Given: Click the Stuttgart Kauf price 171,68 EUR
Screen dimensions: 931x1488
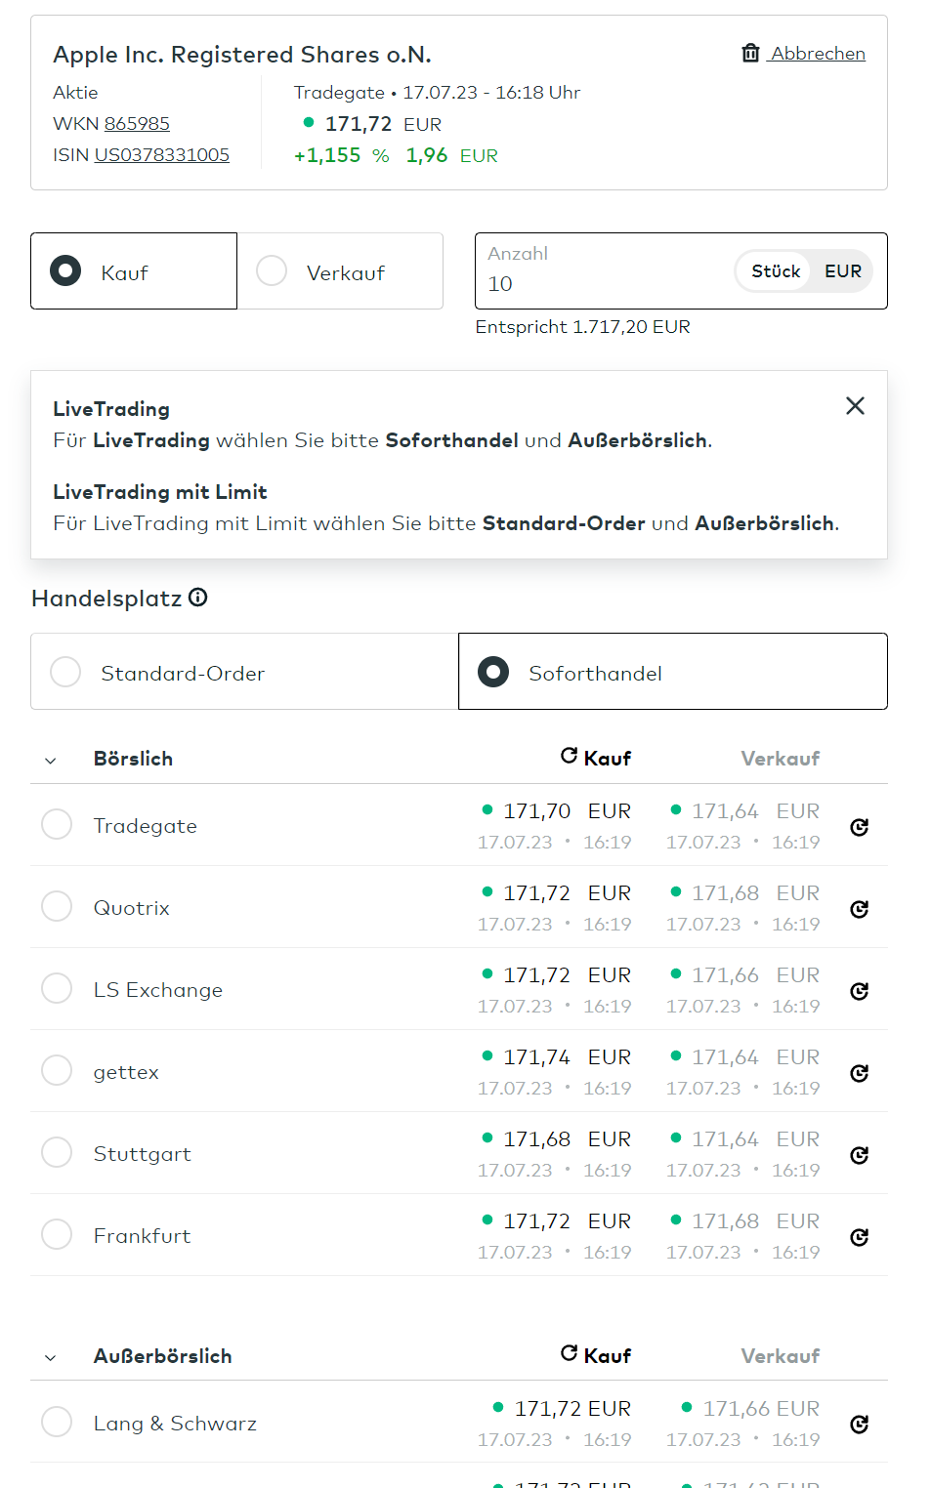Looking at the screenshot, I should coord(567,1139).
